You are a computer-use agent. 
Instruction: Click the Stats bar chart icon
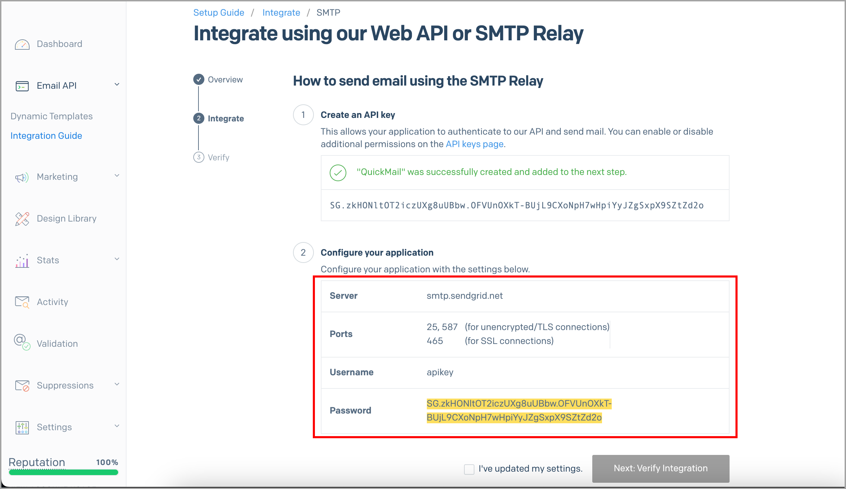tap(22, 260)
